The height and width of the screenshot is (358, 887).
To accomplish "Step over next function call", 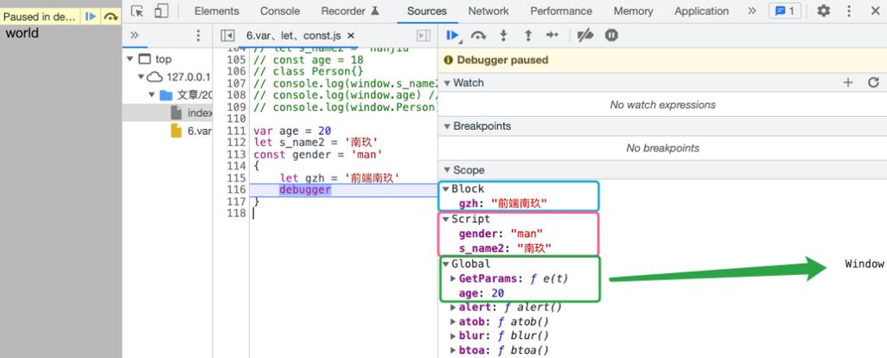I will coord(479,35).
